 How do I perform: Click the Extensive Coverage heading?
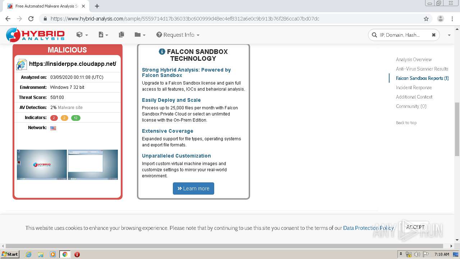pos(167,131)
